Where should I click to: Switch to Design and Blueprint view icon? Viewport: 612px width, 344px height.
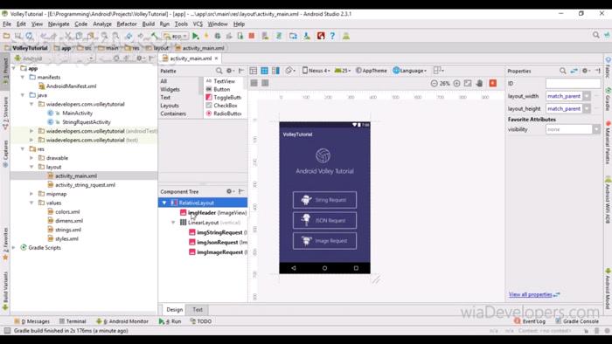[x=275, y=71]
